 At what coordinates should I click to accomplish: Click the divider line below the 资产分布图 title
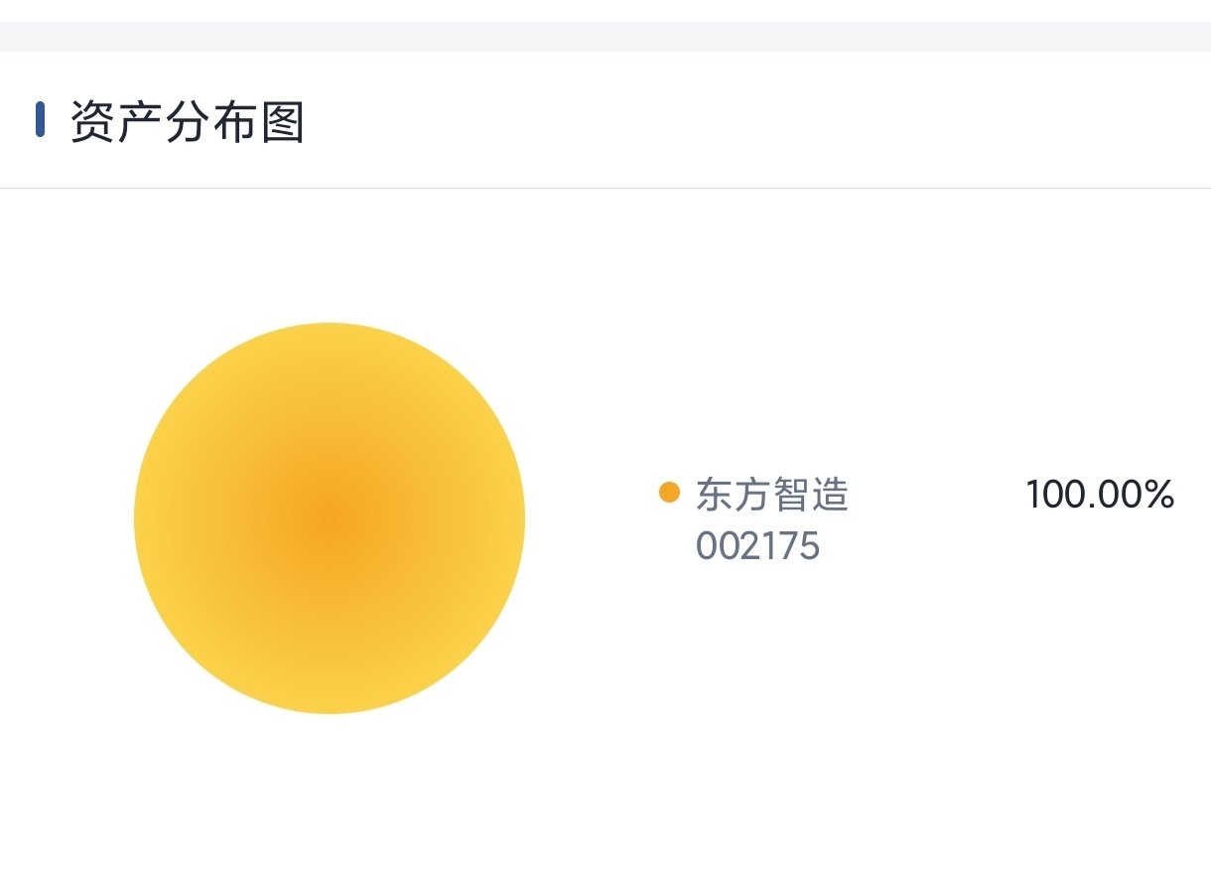point(605,188)
